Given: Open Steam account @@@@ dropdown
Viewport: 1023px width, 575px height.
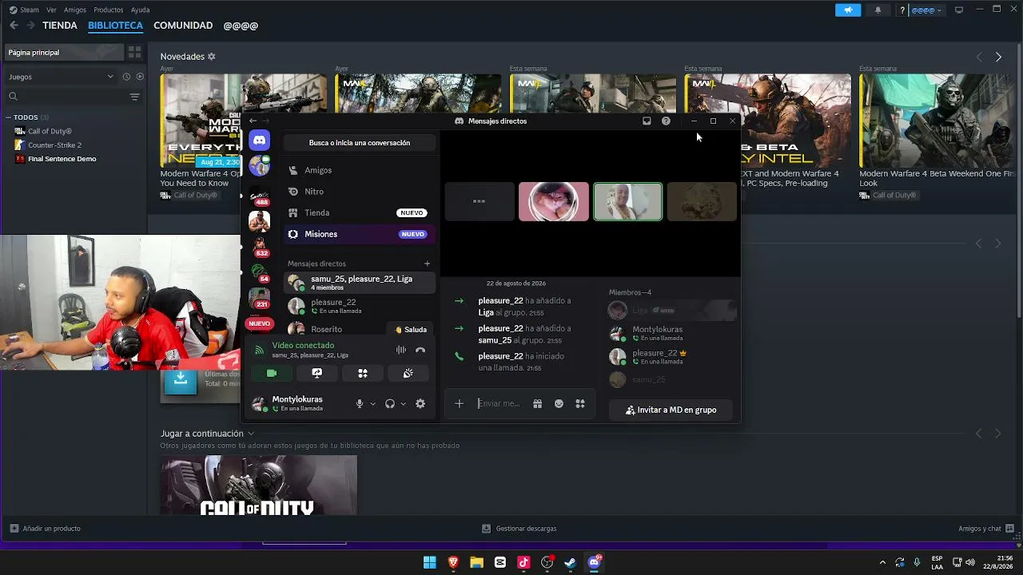Looking at the screenshot, I should click(x=927, y=10).
